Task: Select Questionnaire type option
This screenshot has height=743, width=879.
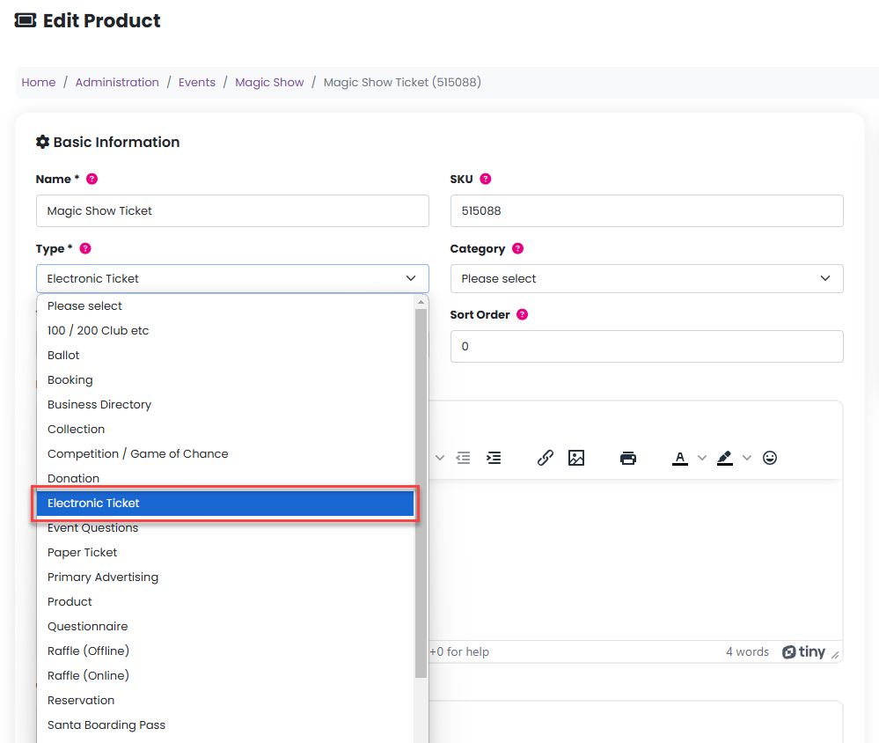Action: 225,627
